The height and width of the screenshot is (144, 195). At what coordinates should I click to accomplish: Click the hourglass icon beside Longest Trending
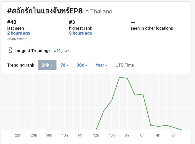click(x=10, y=50)
